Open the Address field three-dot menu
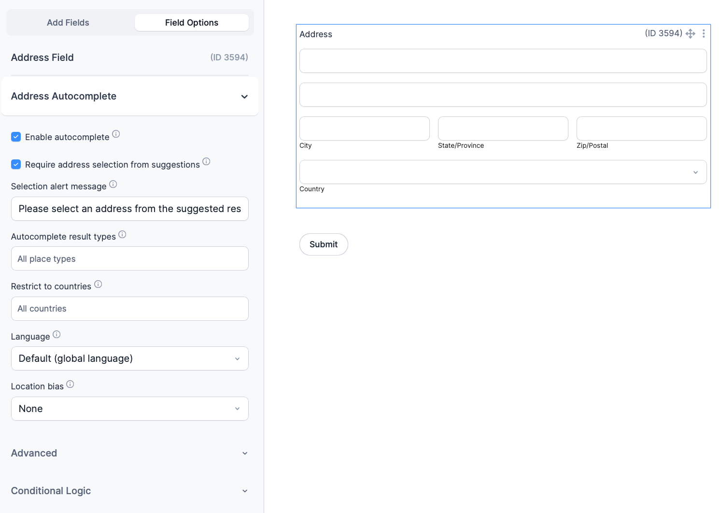 click(x=704, y=33)
